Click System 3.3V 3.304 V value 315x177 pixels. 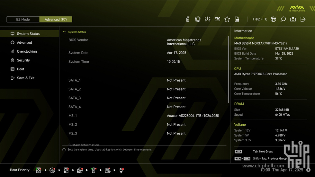pos(280,140)
